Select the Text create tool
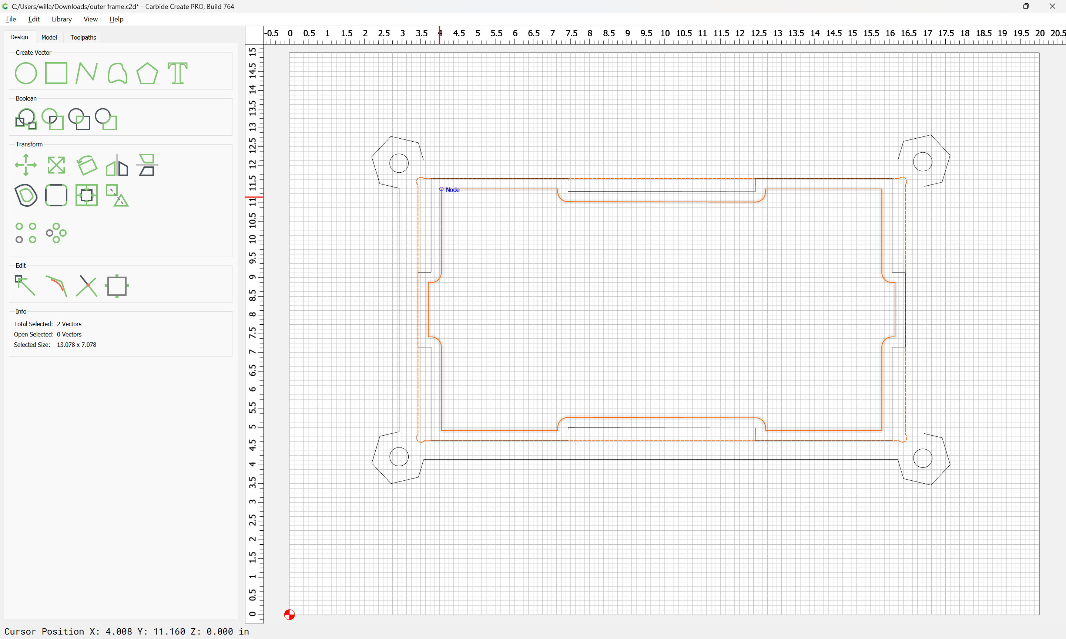Screen dimensions: 1066x639 (x=178, y=73)
